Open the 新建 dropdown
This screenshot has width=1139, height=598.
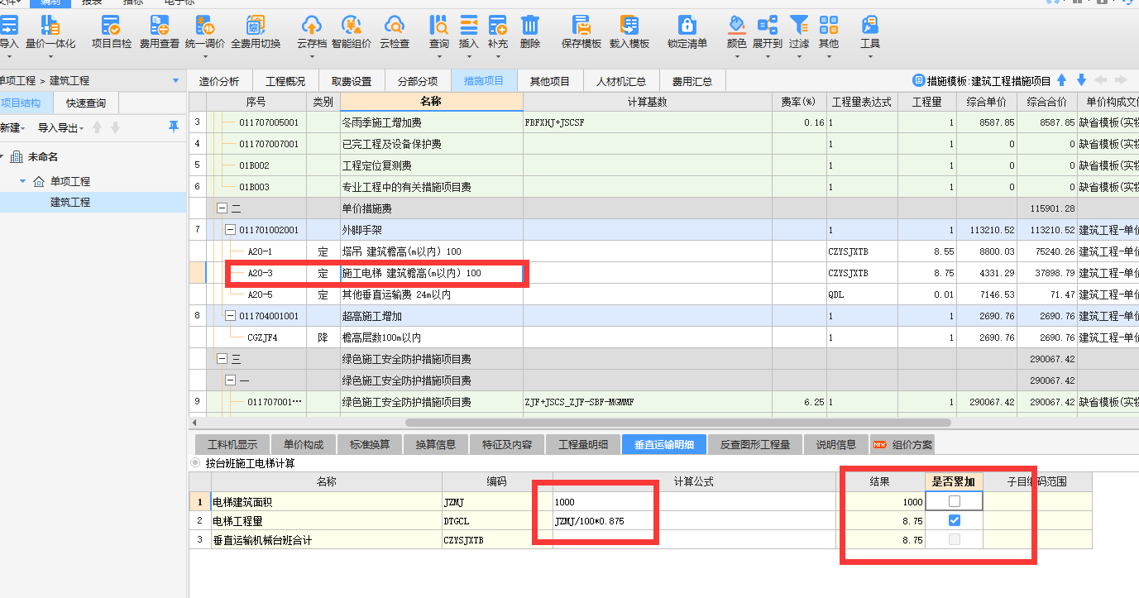pos(12,127)
